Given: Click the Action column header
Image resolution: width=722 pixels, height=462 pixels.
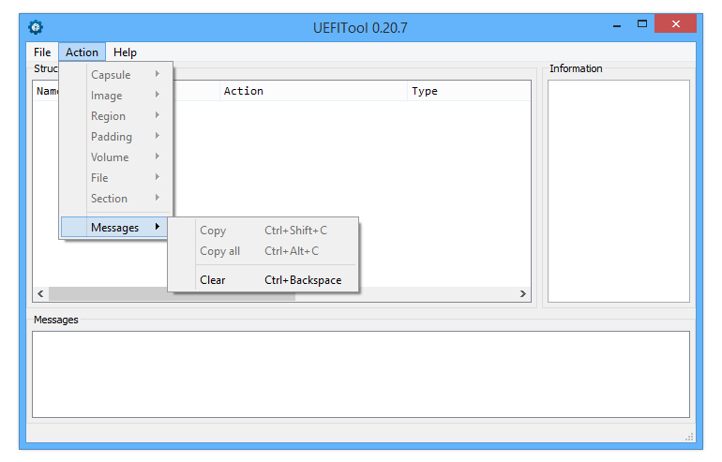Looking at the screenshot, I should coord(313,91).
